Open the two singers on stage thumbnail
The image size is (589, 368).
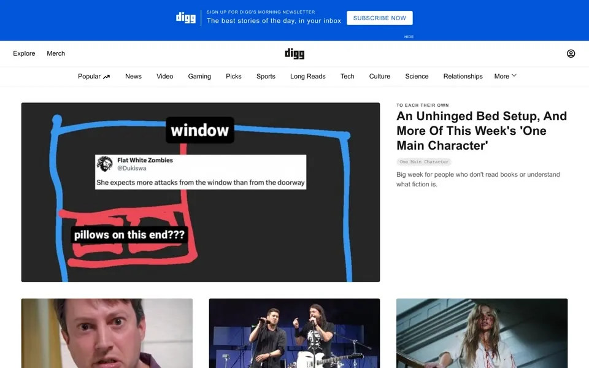coord(294,333)
